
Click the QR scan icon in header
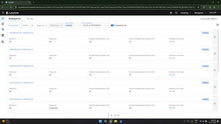[x=176, y=13]
